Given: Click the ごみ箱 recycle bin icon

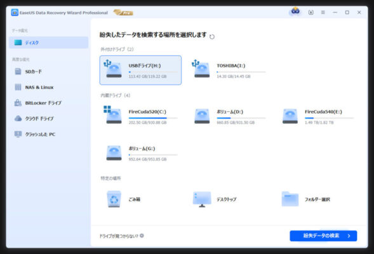Looking at the screenshot, I should (114, 199).
